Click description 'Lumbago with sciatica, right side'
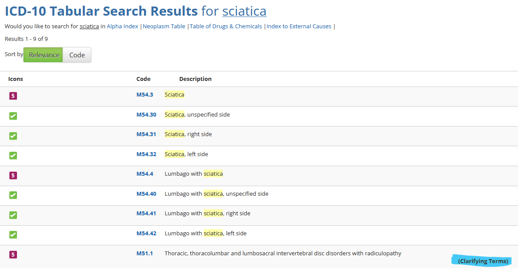This screenshot has width=522, height=274. coord(207,214)
